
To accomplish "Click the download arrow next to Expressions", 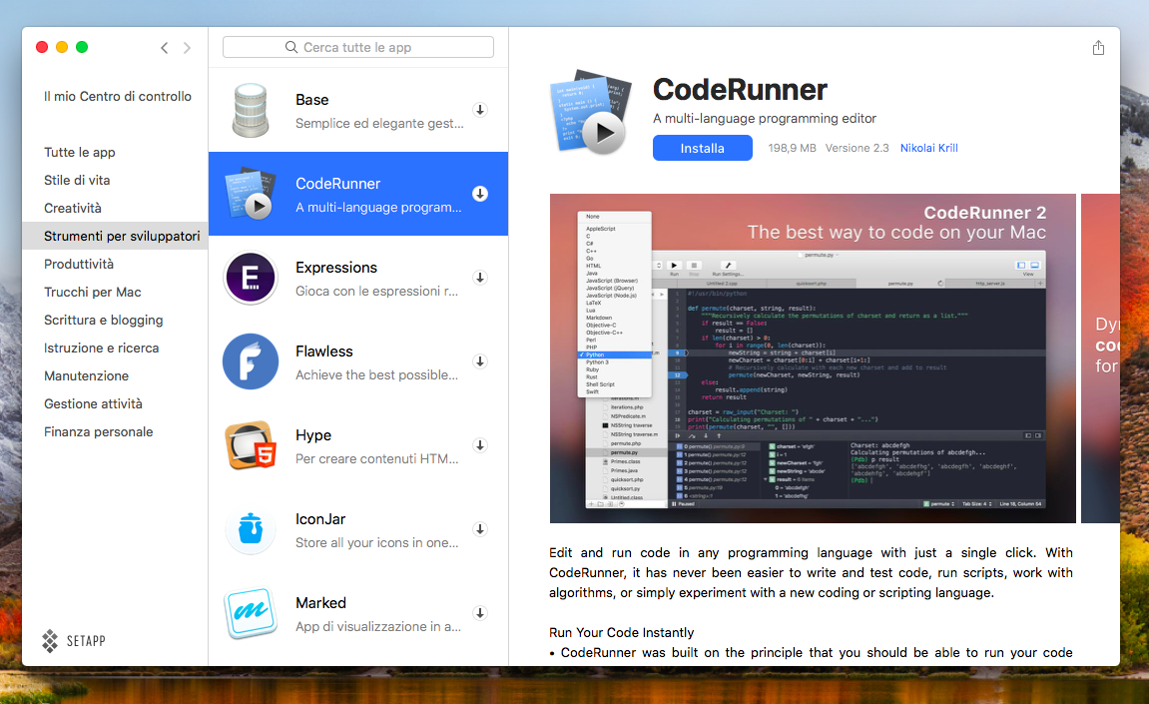I will click(x=480, y=278).
